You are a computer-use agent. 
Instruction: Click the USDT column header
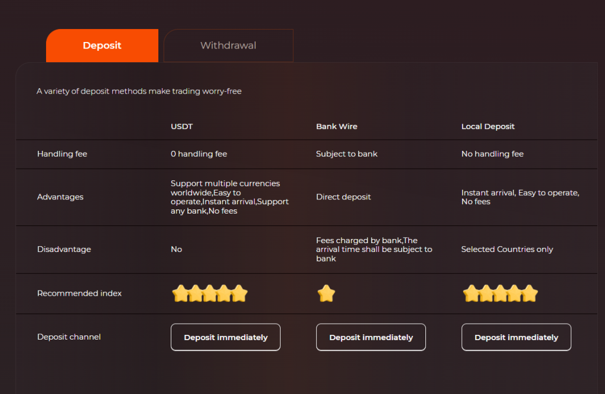[x=181, y=127]
